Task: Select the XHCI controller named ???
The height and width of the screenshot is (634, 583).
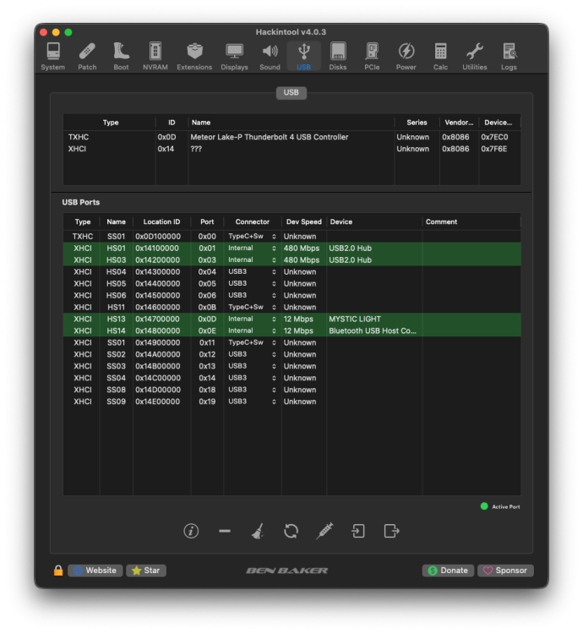Action: [x=291, y=149]
